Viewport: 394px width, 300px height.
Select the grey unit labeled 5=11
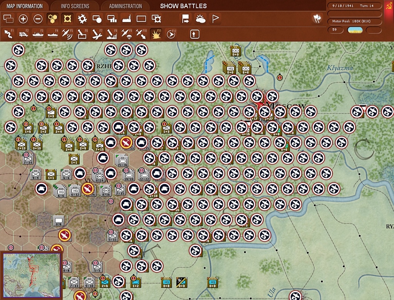point(112,236)
